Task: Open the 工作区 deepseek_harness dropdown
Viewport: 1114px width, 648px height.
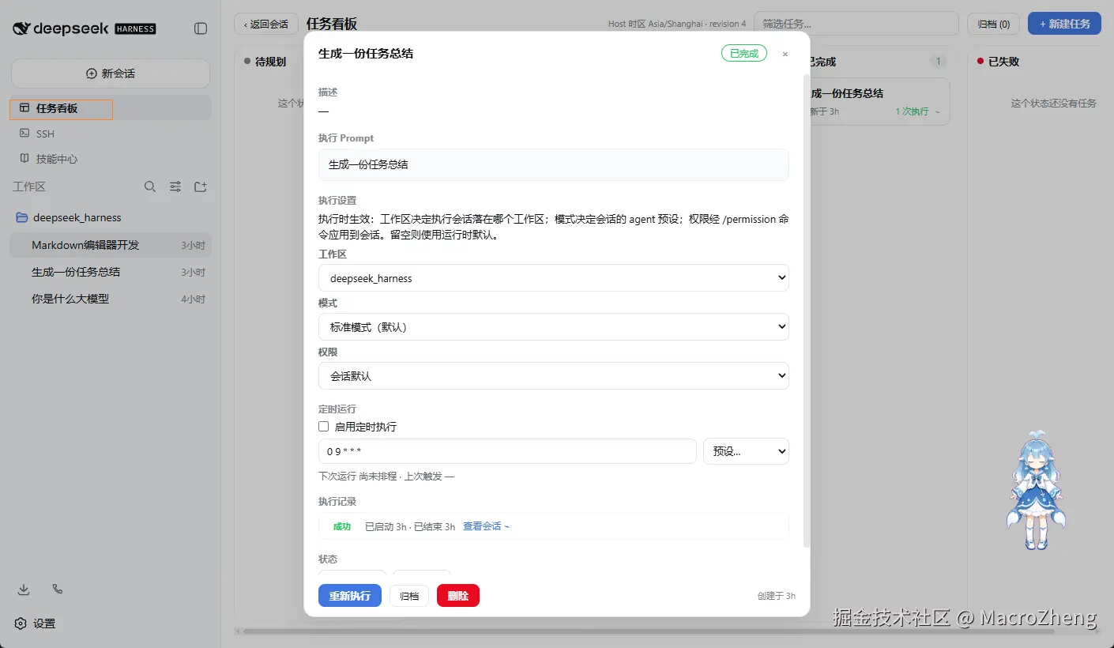Action: pyautogui.click(x=553, y=278)
